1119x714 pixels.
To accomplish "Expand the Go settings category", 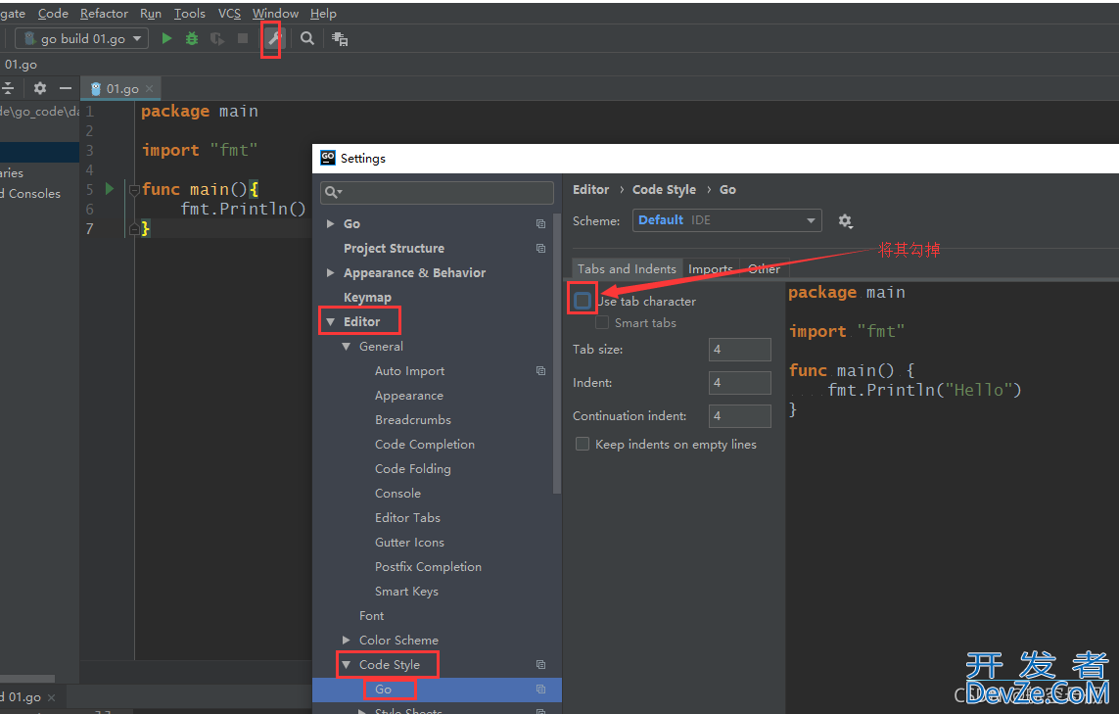I will (331, 223).
